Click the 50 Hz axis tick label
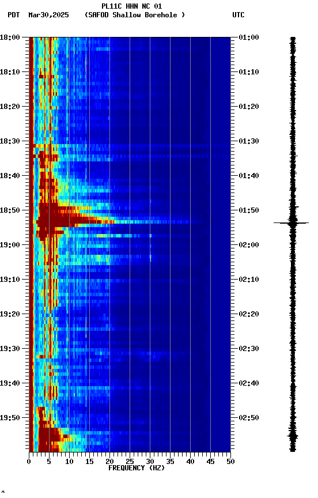This screenshot has width=318, height=498. [x=231, y=462]
